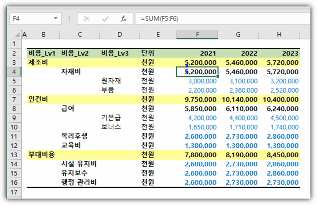This screenshot has height=205, width=317.
Task: Click the 기본급 label cell
Action: [x=120, y=118]
